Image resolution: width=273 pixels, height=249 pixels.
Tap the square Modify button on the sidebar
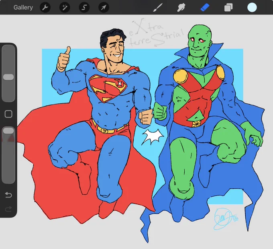coord(8,114)
